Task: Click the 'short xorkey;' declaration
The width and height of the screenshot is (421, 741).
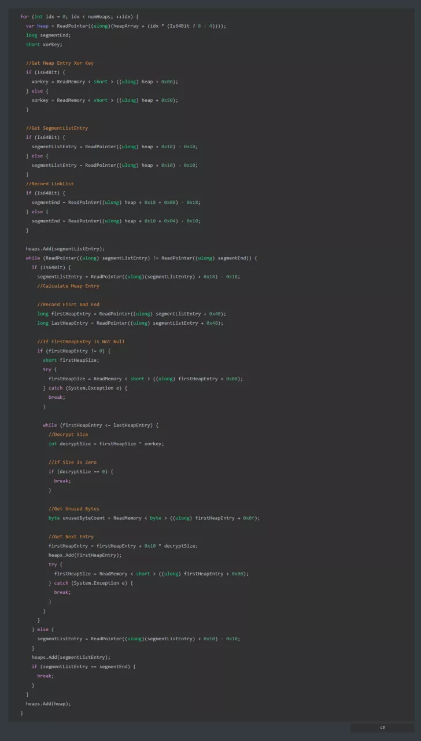Action: tap(44, 44)
